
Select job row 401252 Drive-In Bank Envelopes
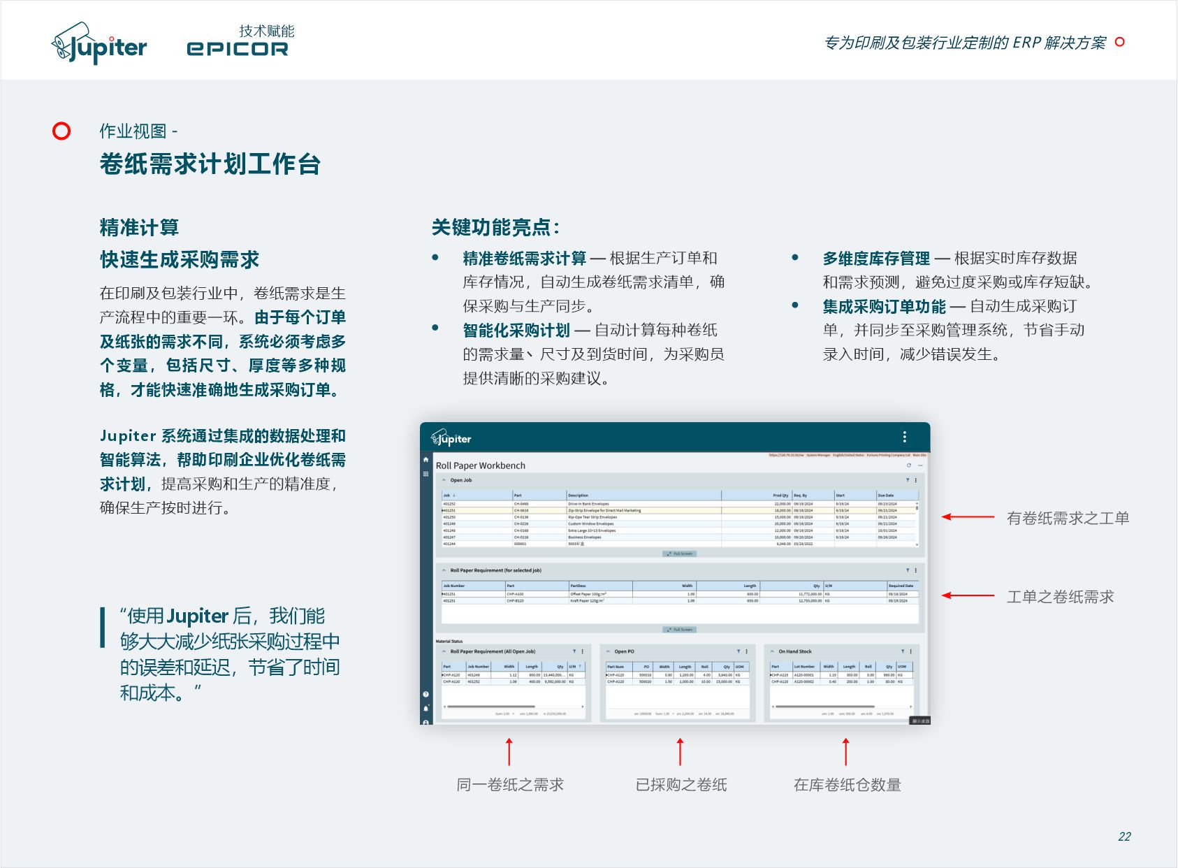click(678, 504)
